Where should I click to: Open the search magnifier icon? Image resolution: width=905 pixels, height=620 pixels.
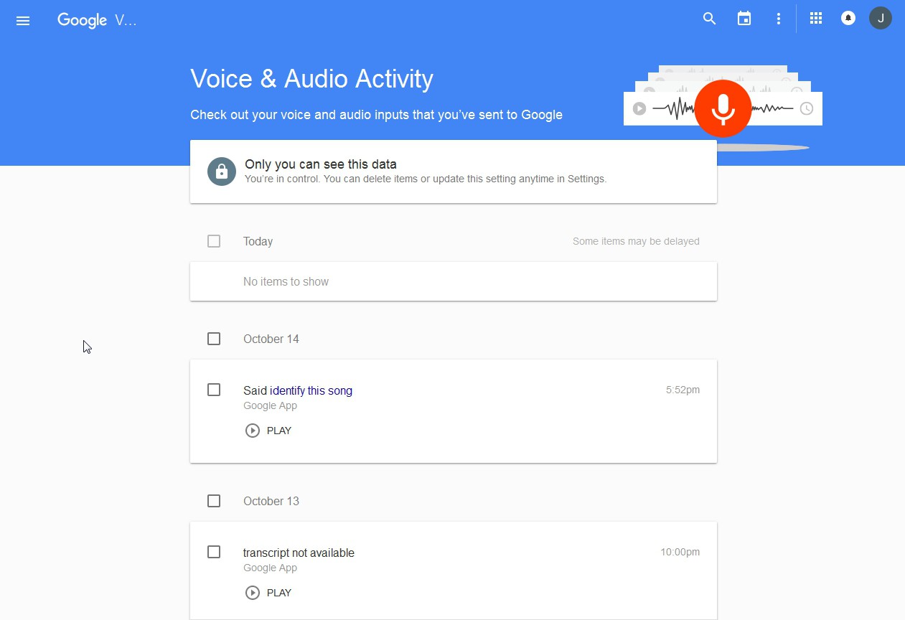pyautogui.click(x=710, y=19)
